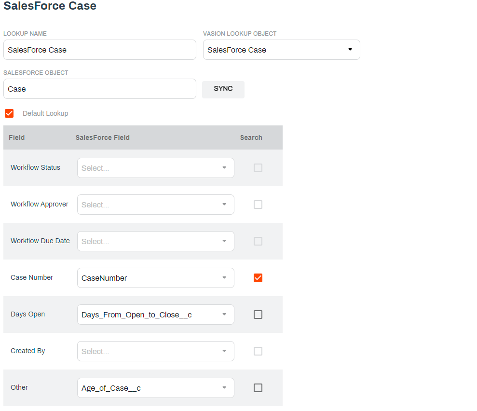Click the SYNC button
This screenshot has height=411, width=477.
click(x=223, y=89)
